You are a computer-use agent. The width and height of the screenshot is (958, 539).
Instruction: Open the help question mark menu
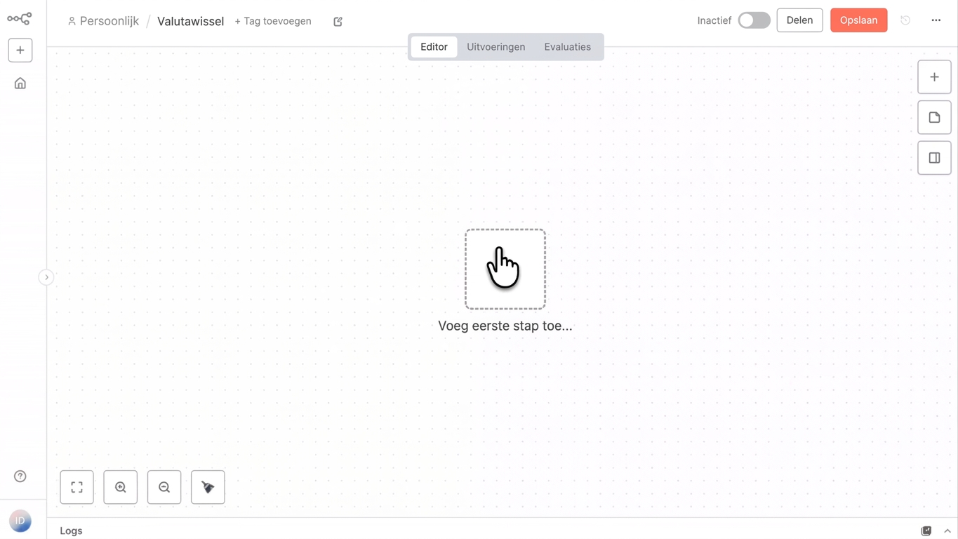tap(20, 477)
